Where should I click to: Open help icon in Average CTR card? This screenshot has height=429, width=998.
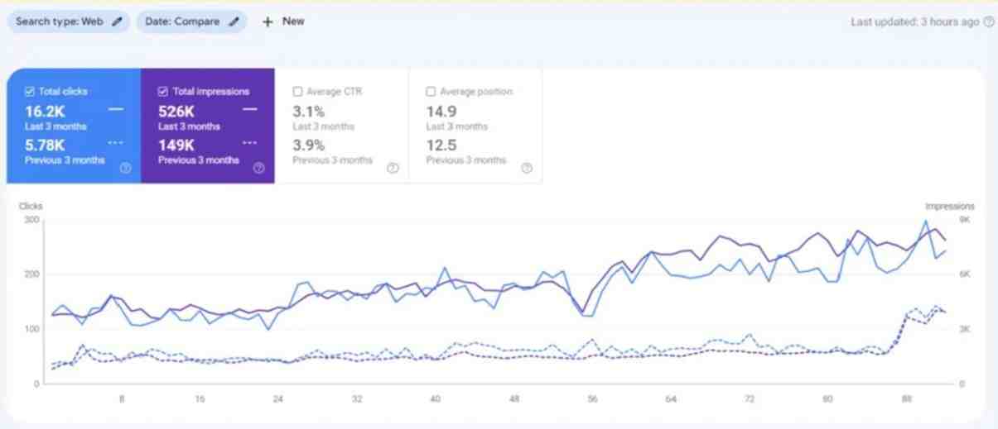[x=393, y=168]
